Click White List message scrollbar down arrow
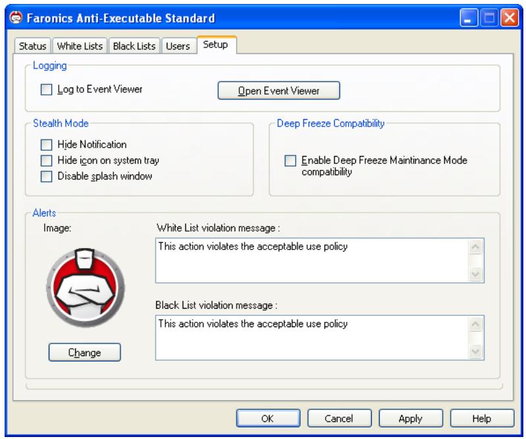The image size is (526, 439). [x=475, y=274]
